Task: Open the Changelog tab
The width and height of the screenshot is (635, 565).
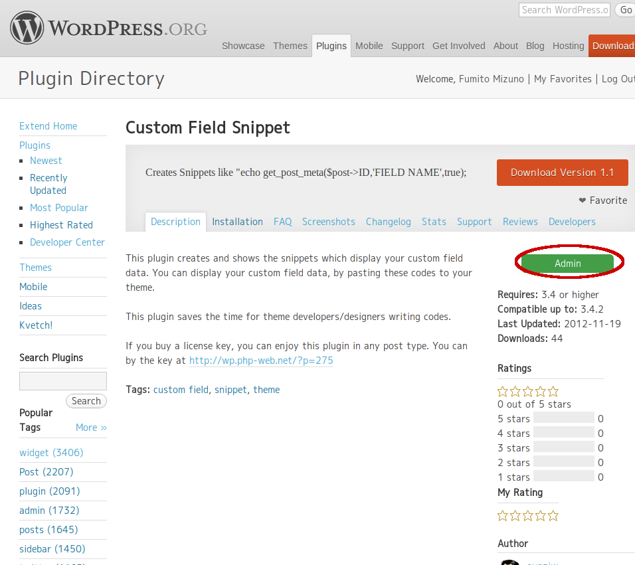Action: tap(389, 222)
